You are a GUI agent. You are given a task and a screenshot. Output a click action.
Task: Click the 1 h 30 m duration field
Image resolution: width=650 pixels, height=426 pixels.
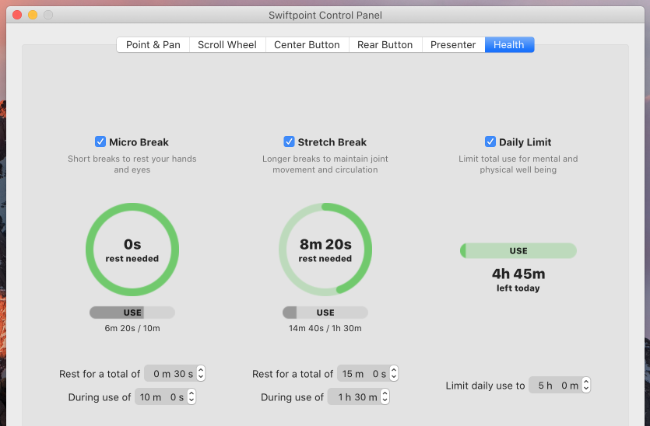(x=354, y=396)
